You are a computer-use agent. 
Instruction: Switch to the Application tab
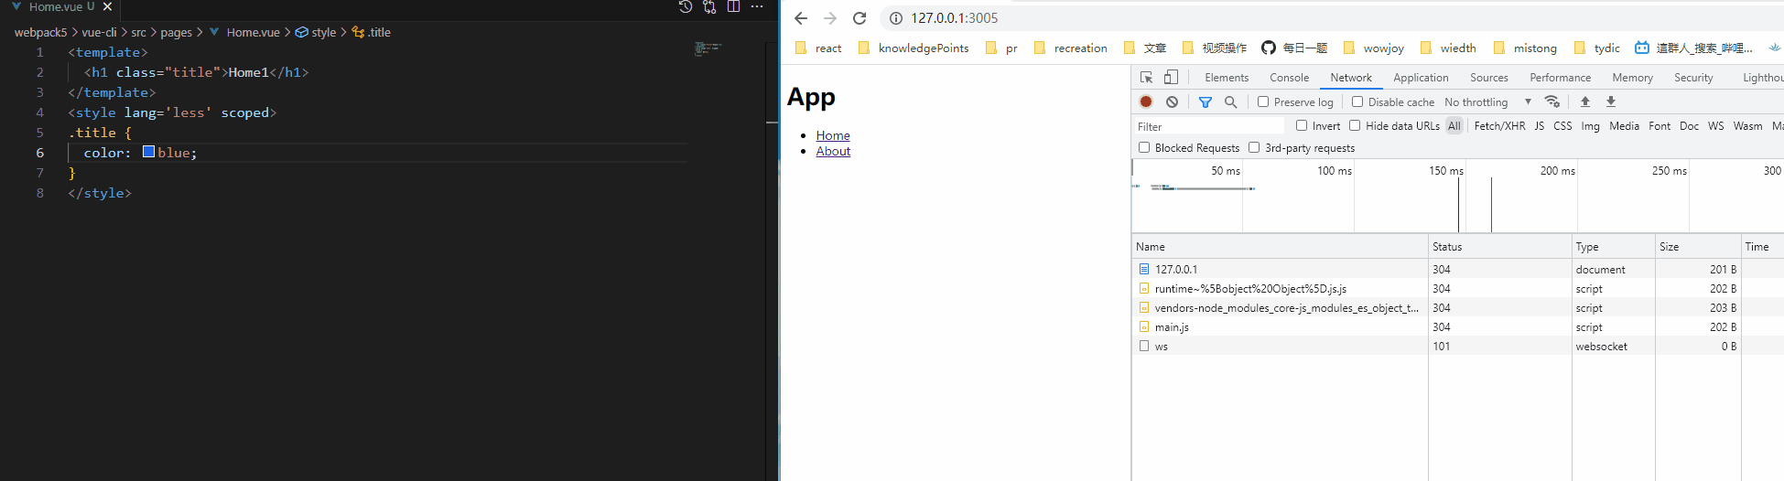coord(1421,78)
